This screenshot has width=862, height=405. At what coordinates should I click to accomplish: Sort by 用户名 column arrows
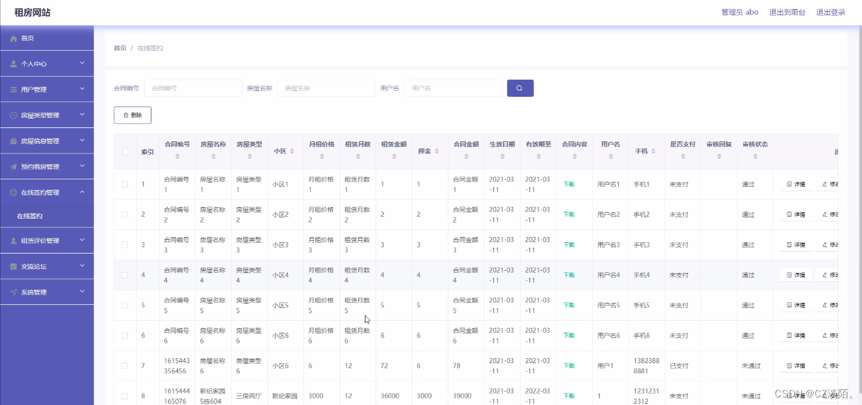point(611,156)
